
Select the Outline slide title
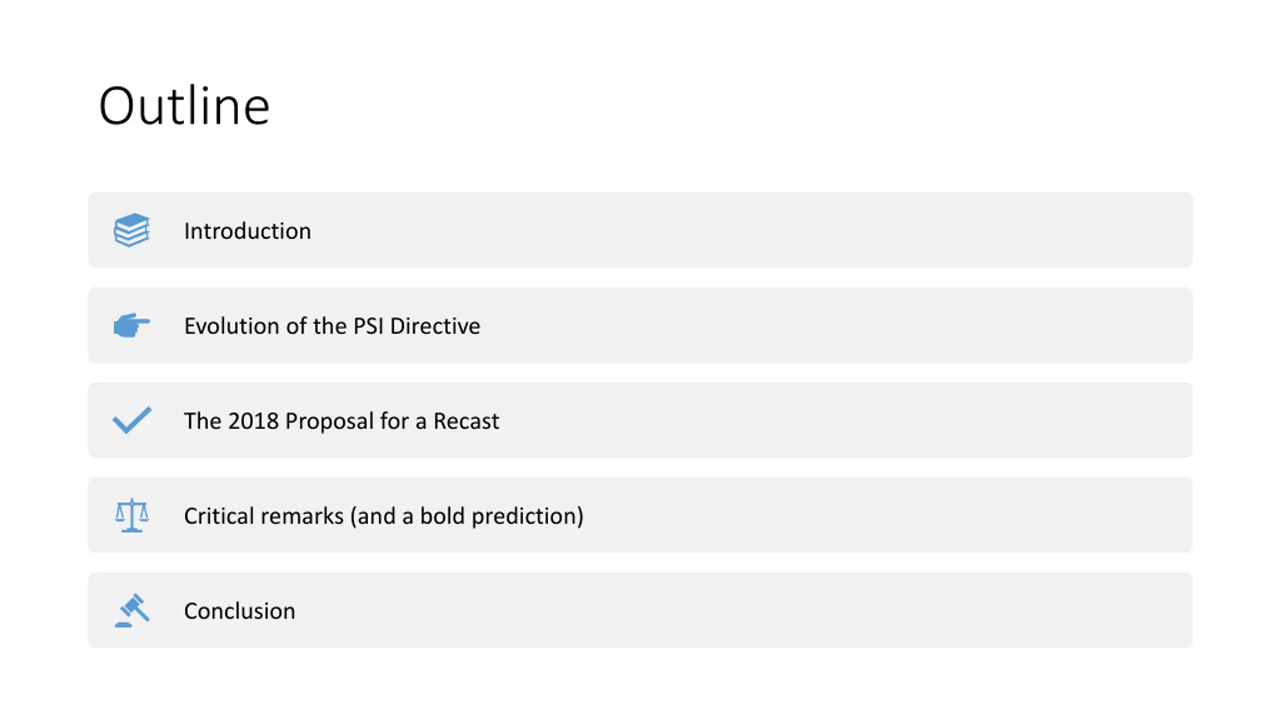tap(184, 106)
